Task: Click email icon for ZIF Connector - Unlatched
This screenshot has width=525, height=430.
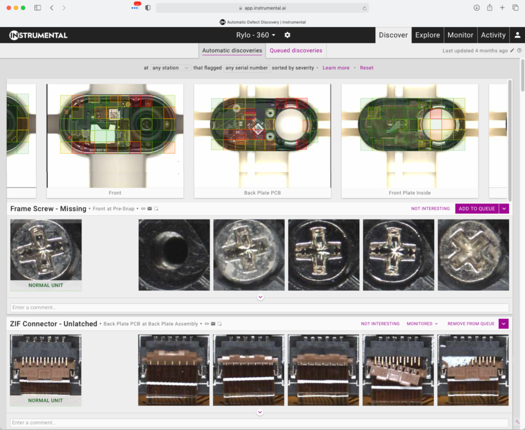Action: pyautogui.click(x=213, y=324)
